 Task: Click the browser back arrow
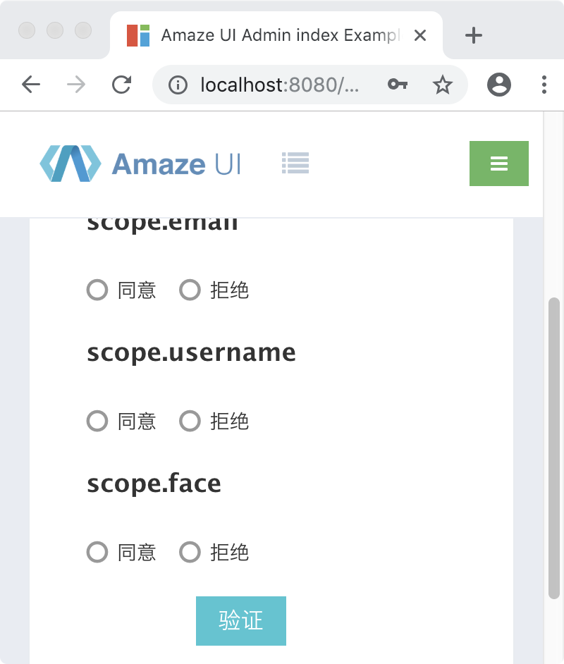[31, 85]
